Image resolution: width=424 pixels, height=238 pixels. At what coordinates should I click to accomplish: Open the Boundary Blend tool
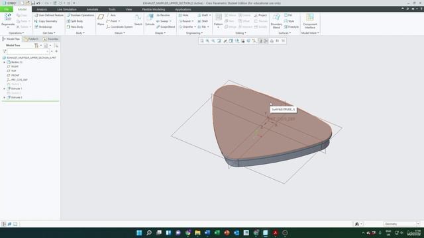[x=276, y=20]
